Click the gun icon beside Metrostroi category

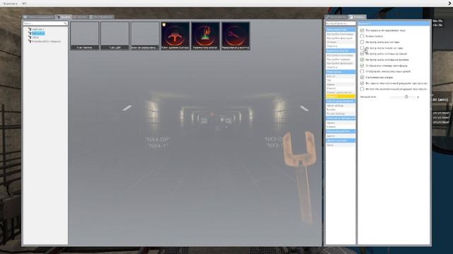30,33
